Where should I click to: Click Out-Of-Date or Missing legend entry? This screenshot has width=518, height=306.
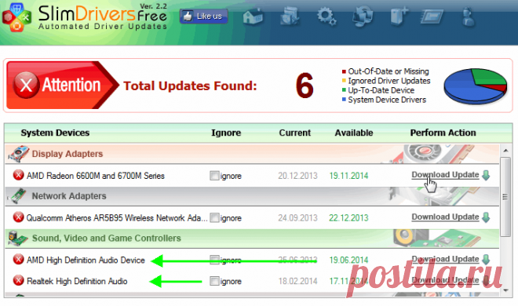coord(385,71)
